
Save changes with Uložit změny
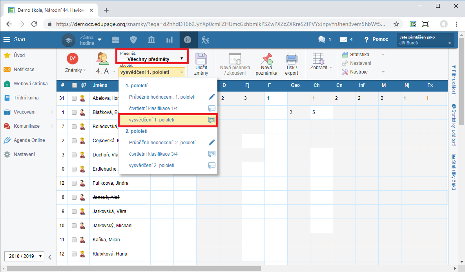point(201,64)
